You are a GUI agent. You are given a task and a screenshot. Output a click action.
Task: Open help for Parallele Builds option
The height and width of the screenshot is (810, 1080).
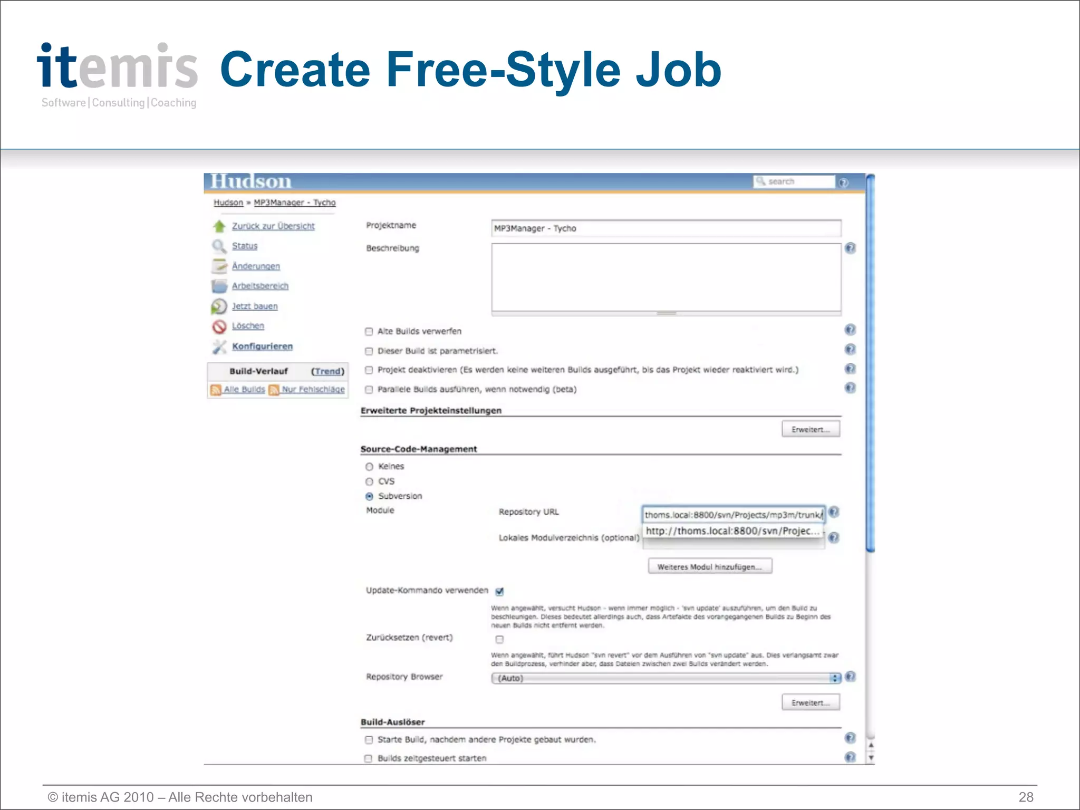[x=850, y=388]
